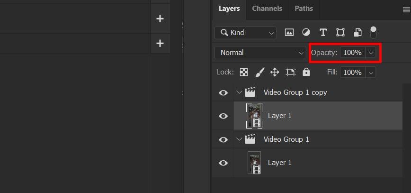Screen dimensions: 411x193
Task: Filter for type layers icon
Action: tap(323, 33)
